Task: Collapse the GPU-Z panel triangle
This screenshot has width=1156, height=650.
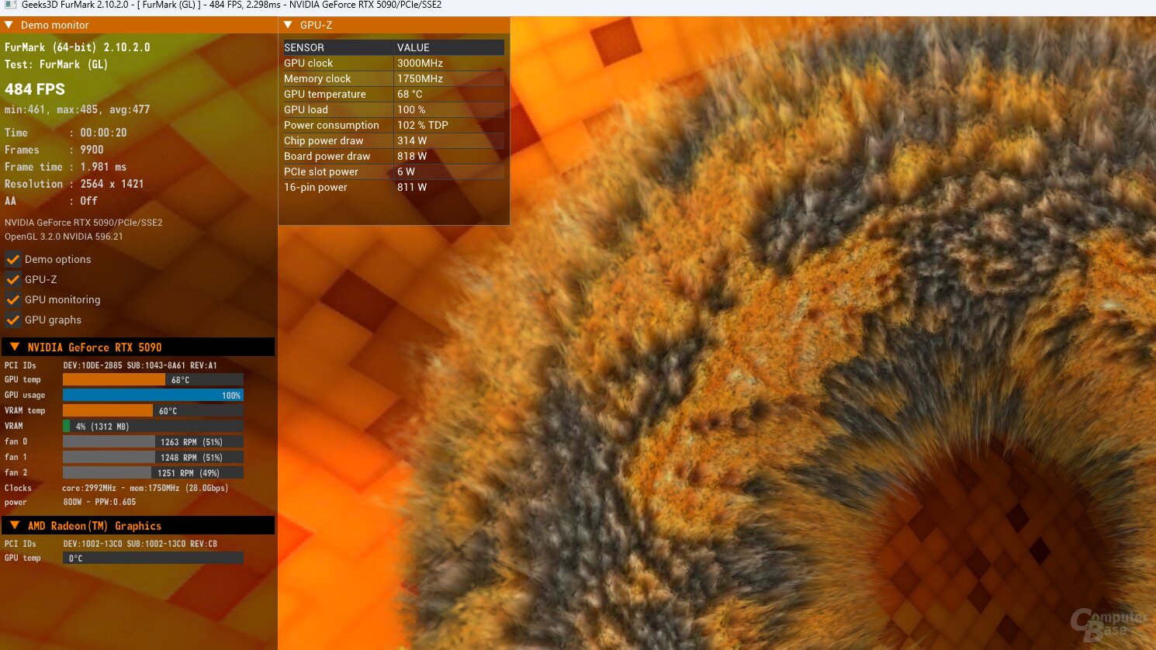Action: click(289, 26)
